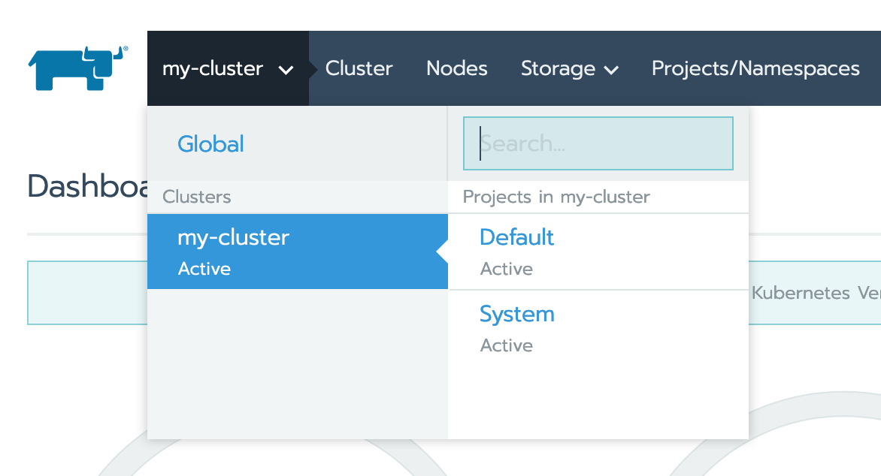Click the Dashboard page heading
Viewport: 881px width, 476px height.
[86, 186]
